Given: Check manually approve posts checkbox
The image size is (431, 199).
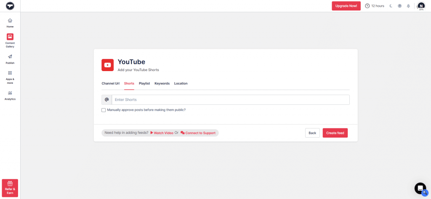Looking at the screenshot, I should (104, 110).
